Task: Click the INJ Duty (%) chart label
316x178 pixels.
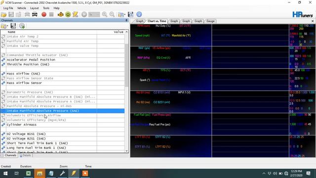Action: 163,26
